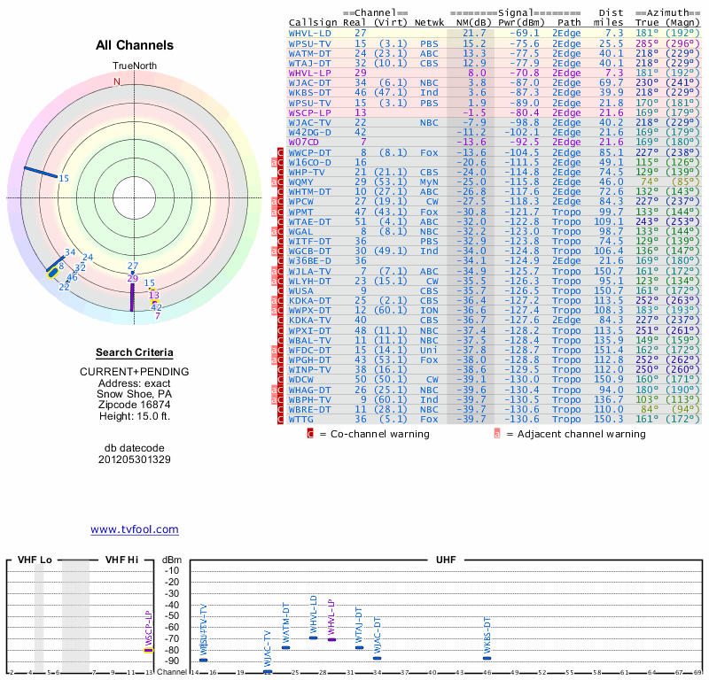
Task: Select the WTAJ-DT callsign row
Action: coord(310,63)
